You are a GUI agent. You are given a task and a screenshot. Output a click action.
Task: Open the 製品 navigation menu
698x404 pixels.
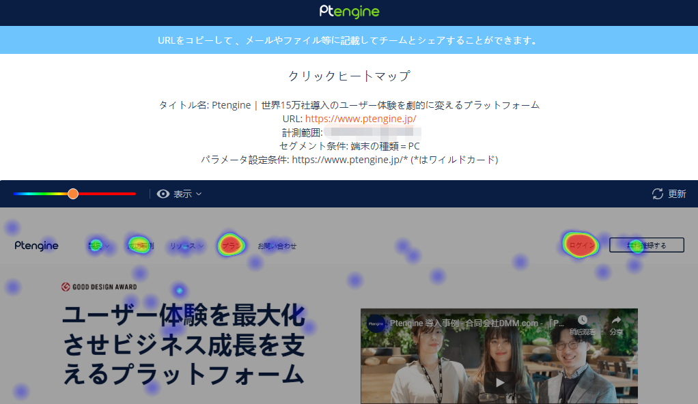(x=98, y=246)
